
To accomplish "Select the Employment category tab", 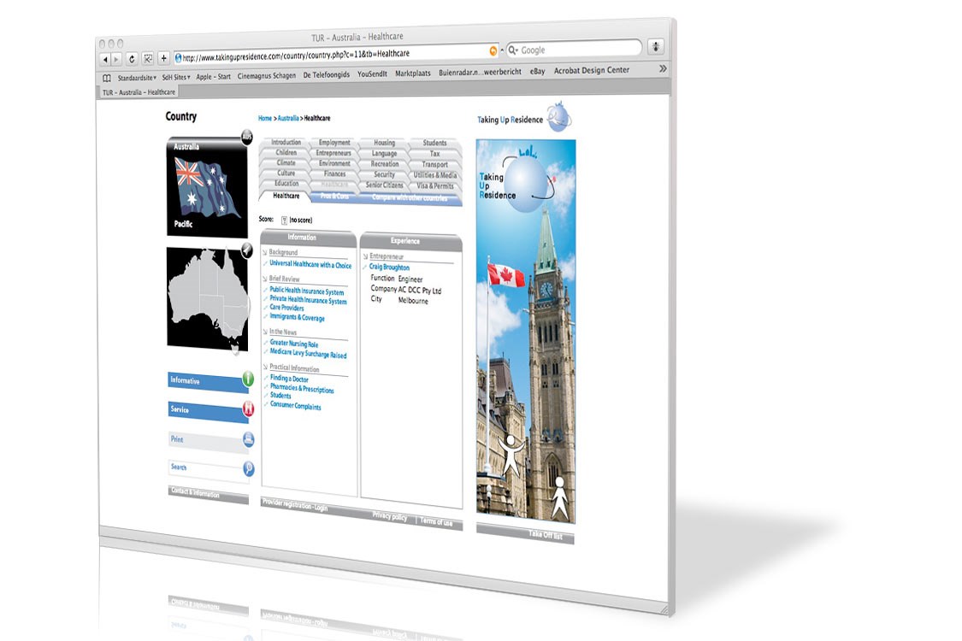I will [x=334, y=143].
